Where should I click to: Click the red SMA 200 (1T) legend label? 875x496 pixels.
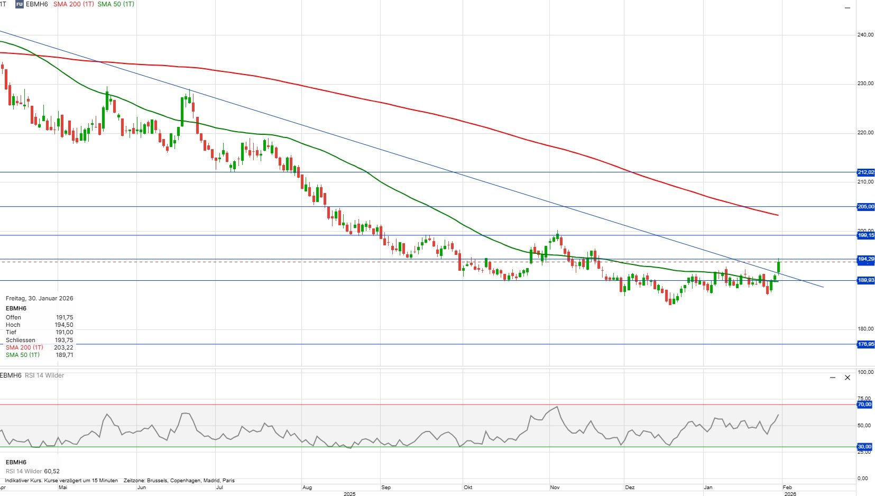click(73, 4)
